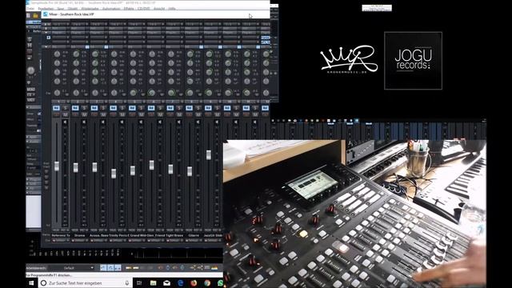This screenshot has width=512, height=288.
Task: Click the Mixer window title icon
Action: pos(46,14)
